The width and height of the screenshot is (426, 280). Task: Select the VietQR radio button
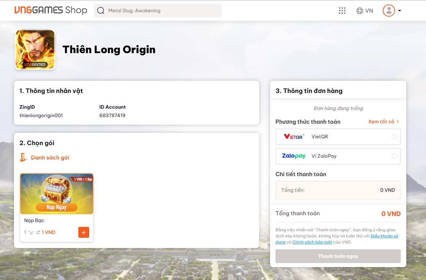coord(394,137)
